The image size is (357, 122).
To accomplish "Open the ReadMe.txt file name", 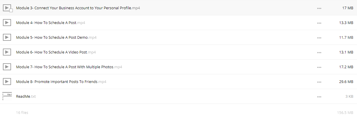I will point(26,96).
